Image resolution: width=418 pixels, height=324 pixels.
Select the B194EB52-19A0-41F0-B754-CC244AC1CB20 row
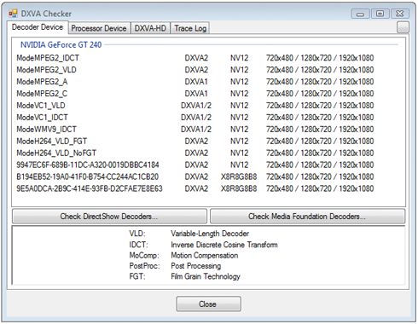(195, 176)
